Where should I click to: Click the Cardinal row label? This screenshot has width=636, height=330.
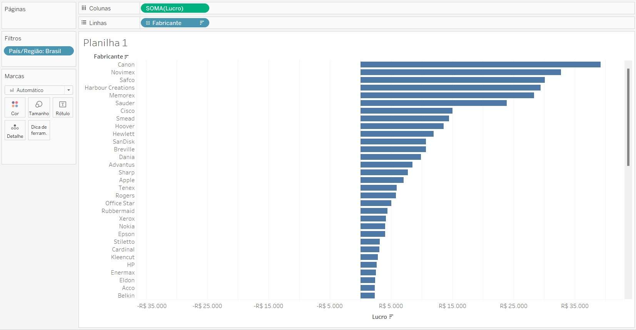click(123, 250)
